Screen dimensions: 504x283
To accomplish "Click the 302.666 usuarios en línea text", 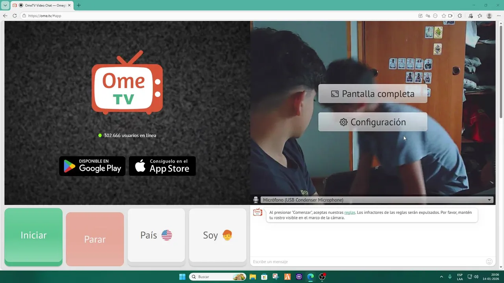I will coord(130,135).
